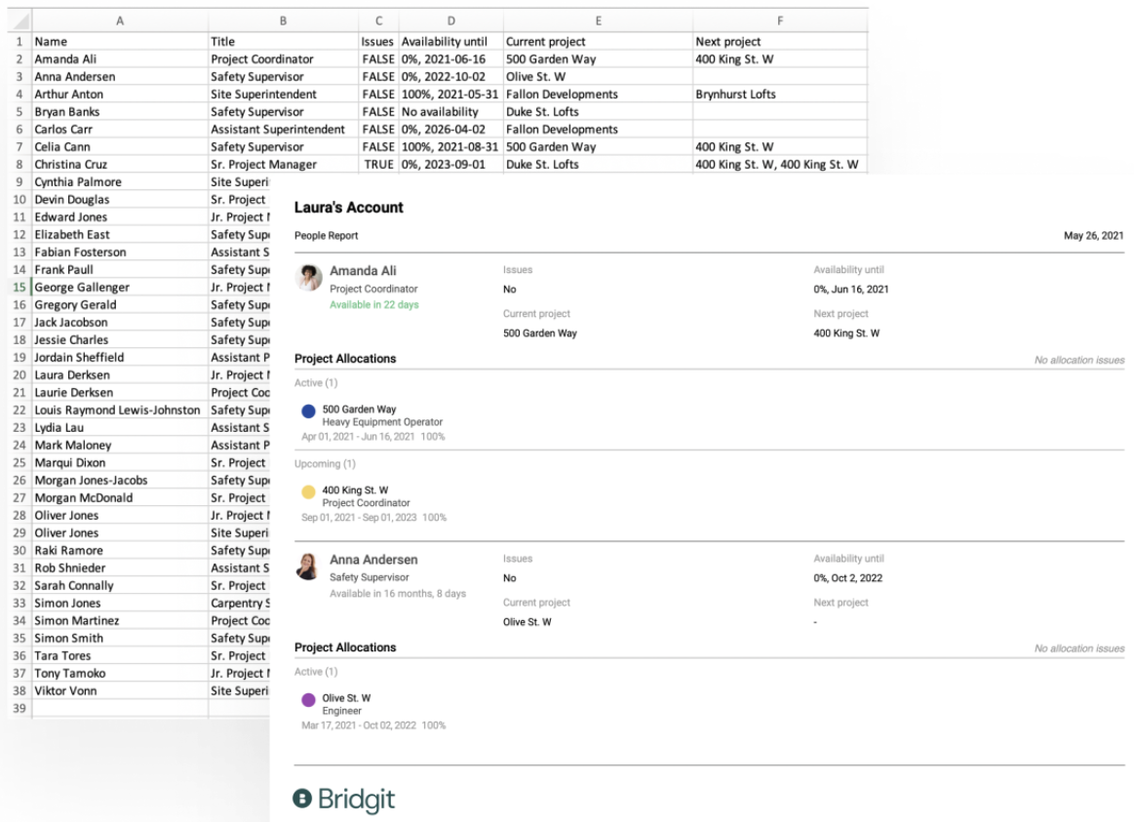This screenshot has width=1134, height=822.
Task: Click the 'Next project' header cell in spreadsheet
Action: (x=780, y=41)
